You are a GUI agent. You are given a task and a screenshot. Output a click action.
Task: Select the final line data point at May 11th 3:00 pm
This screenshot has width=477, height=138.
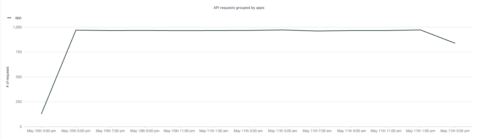point(455,43)
